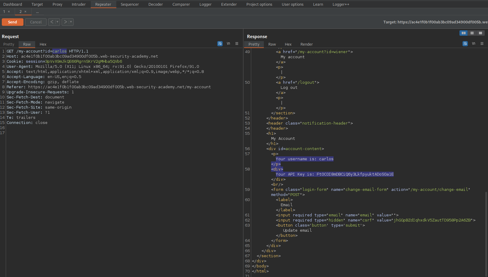Switch Response view to Raw

[x=272, y=44]
